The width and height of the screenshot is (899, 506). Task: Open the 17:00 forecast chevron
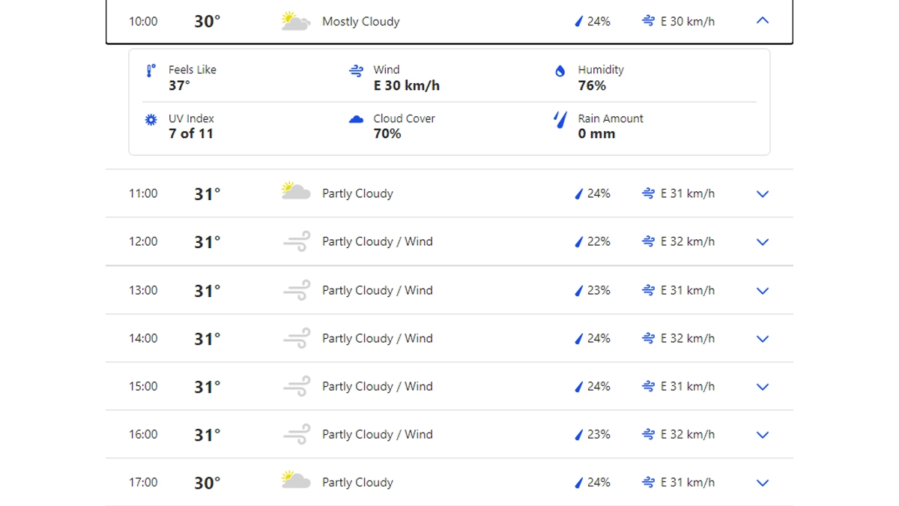[763, 483]
